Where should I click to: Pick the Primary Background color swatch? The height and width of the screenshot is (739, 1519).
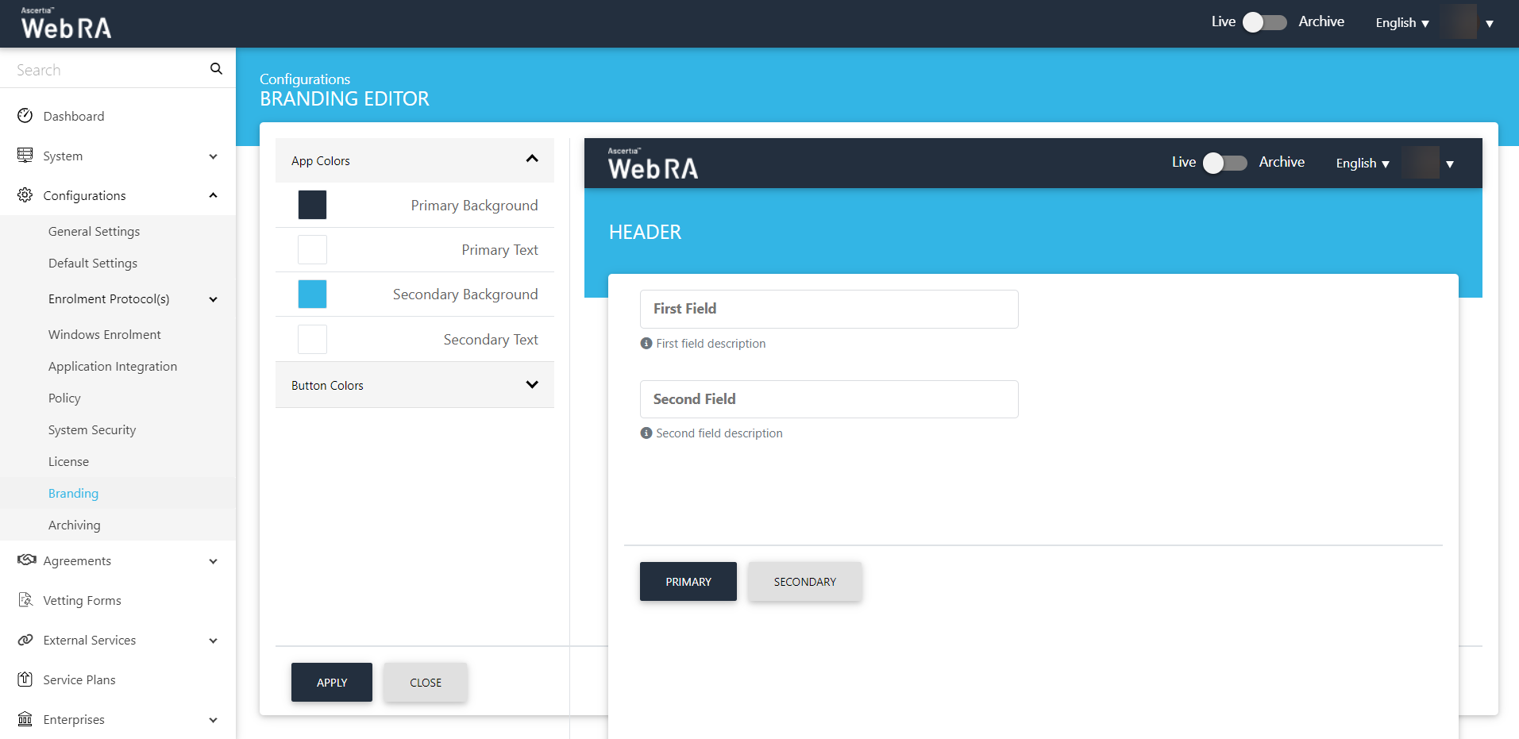[312, 205]
